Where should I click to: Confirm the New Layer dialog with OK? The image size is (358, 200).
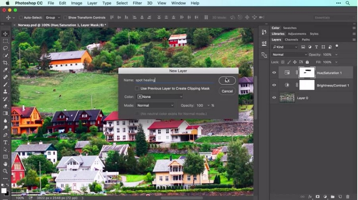(x=227, y=80)
